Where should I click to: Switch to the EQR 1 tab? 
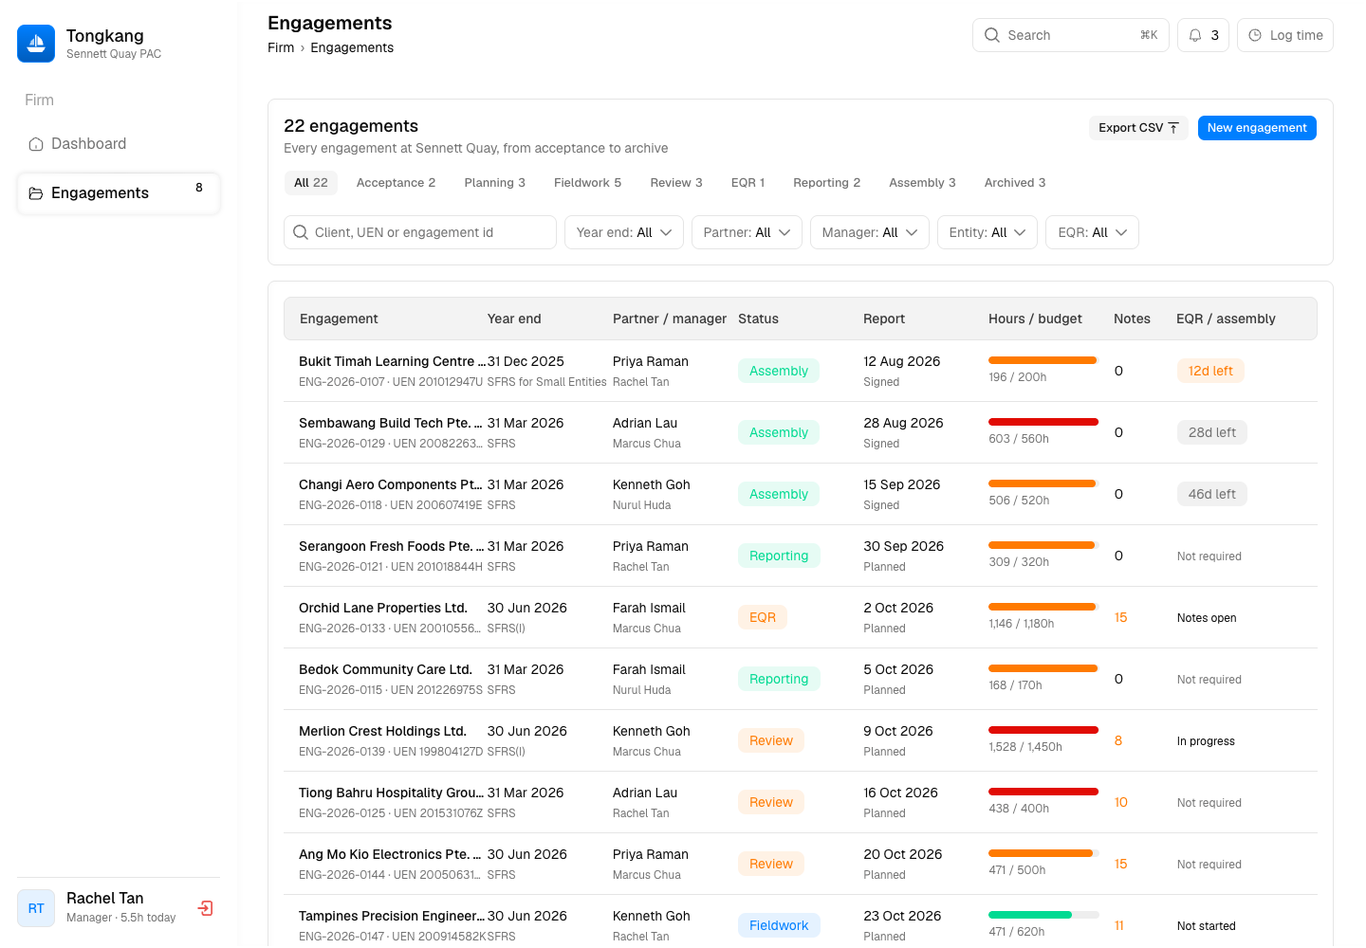coord(748,183)
